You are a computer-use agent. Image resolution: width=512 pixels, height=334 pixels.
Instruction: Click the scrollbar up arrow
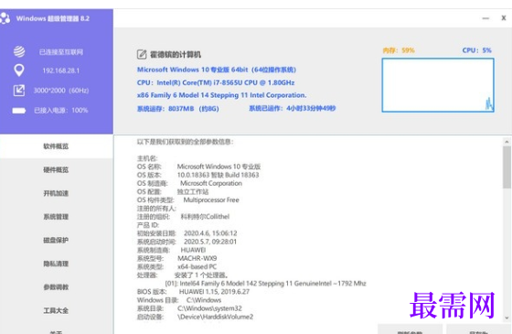click(x=507, y=142)
